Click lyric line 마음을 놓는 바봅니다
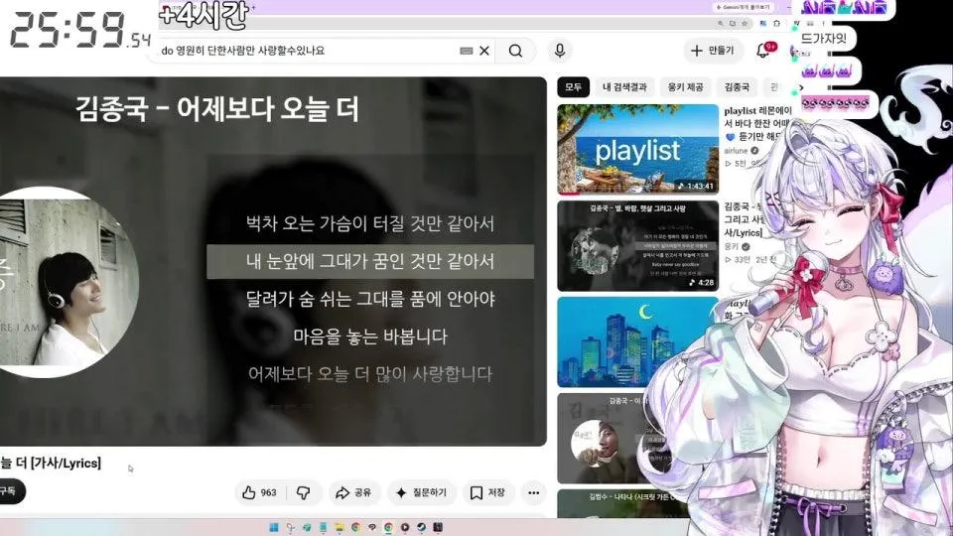953x536 pixels. click(x=370, y=336)
